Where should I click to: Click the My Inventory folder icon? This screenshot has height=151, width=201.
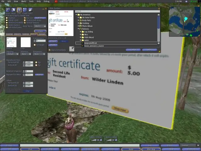[x=79, y=15]
